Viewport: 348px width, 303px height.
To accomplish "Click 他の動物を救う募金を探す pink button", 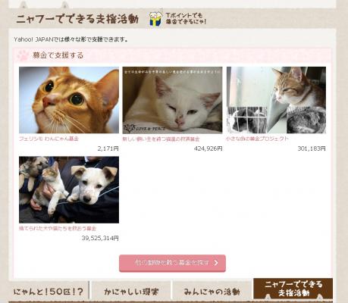I will tap(172, 263).
